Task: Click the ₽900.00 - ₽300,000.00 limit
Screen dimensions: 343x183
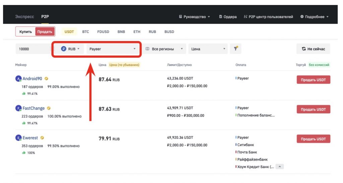Action: (186, 116)
